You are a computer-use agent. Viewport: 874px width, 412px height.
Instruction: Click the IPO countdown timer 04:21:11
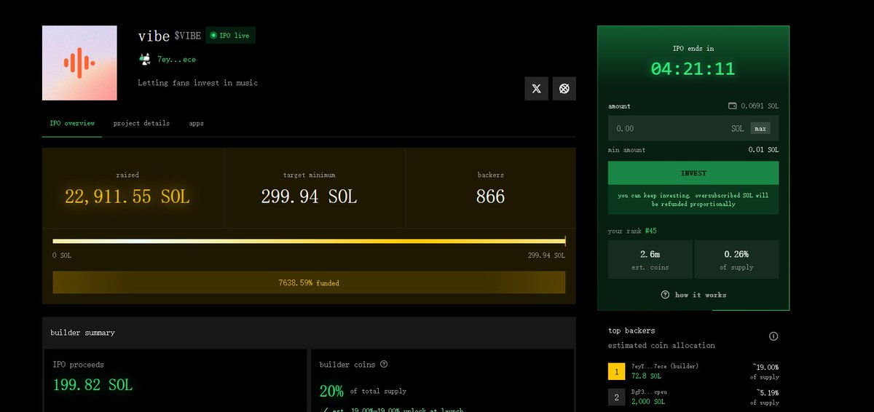click(x=693, y=70)
